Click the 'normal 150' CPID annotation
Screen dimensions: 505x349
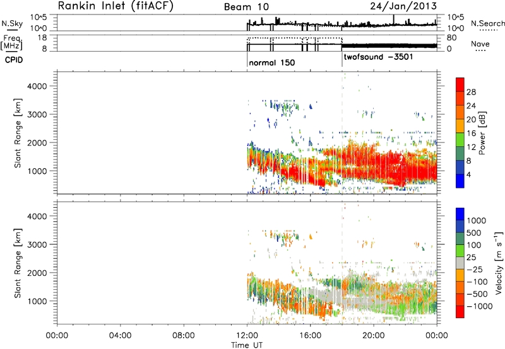(272, 62)
